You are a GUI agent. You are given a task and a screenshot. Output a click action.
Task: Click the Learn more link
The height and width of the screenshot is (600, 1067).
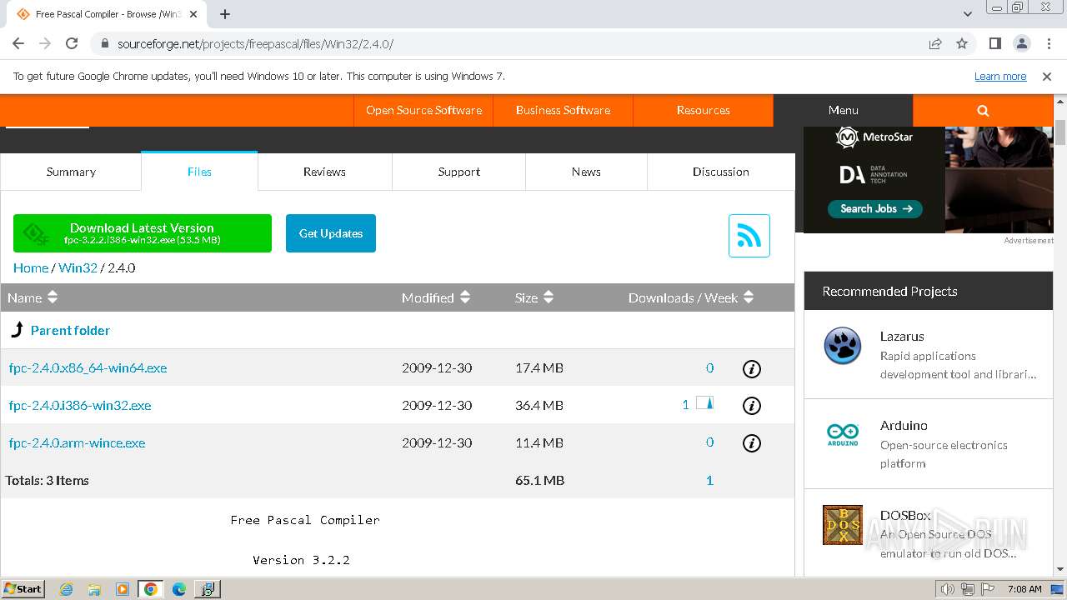1000,76
